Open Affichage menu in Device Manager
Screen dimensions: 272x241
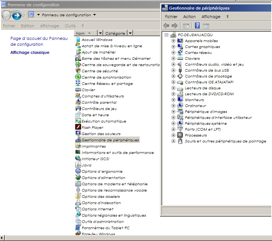coord(211,17)
